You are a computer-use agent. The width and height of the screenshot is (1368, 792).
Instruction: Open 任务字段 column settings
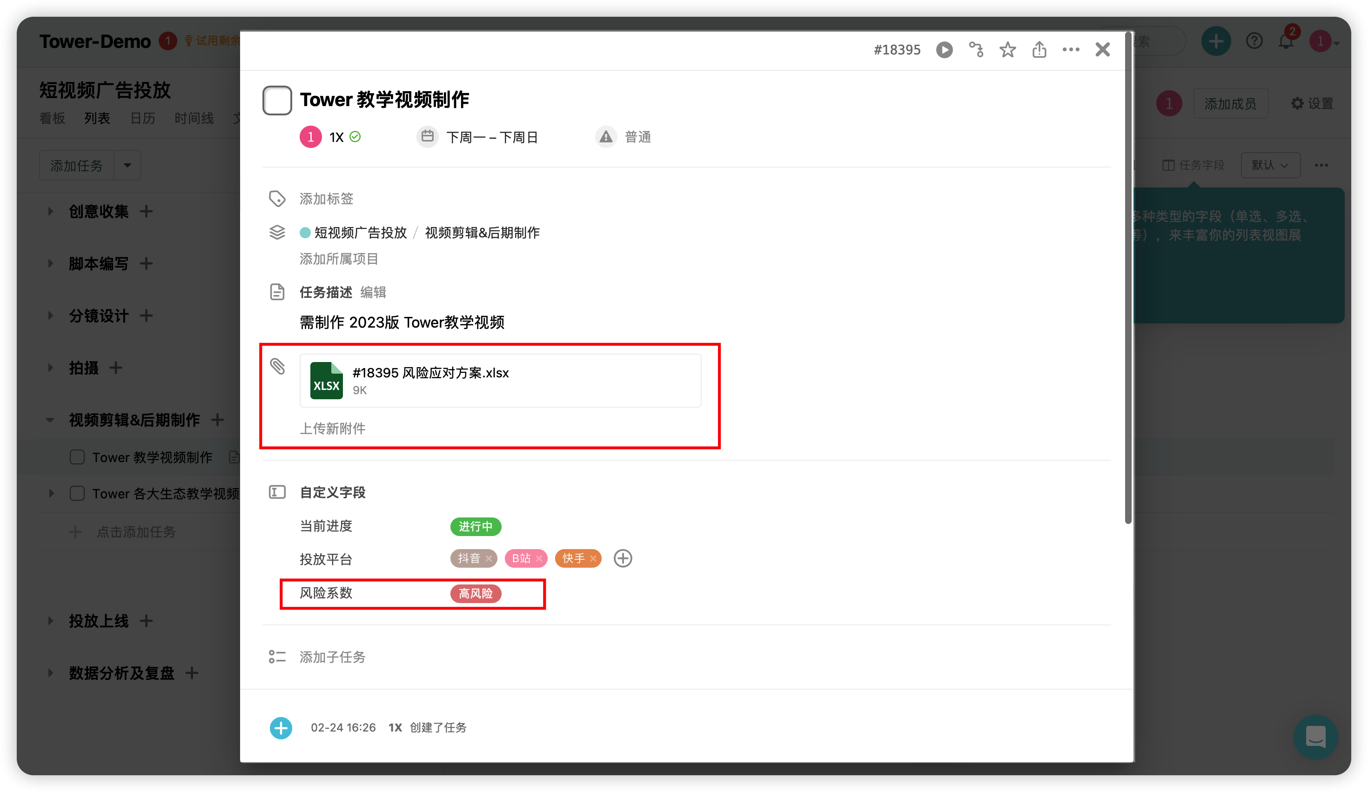click(x=1193, y=165)
